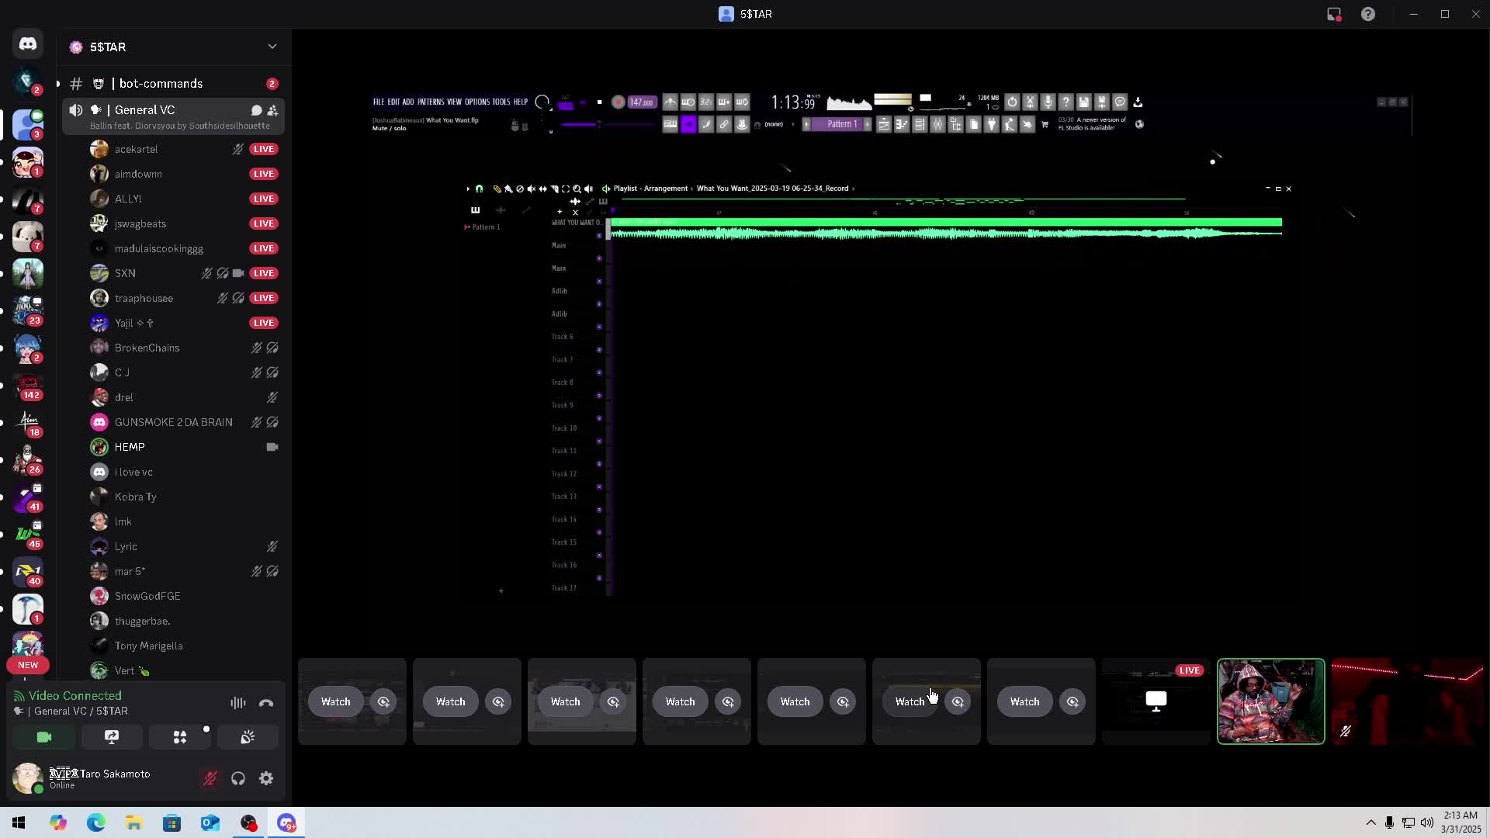
Task: Click the next pattern arrow
Action: pyautogui.click(x=867, y=124)
